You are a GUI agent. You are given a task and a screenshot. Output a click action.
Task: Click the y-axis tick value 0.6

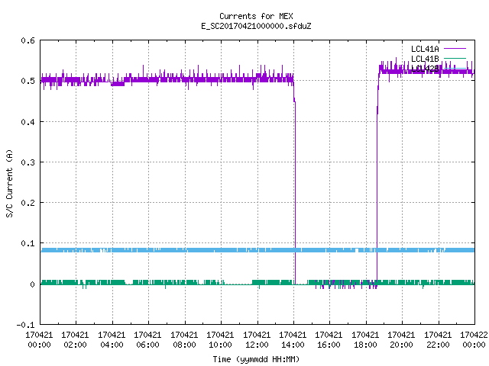tap(28, 40)
